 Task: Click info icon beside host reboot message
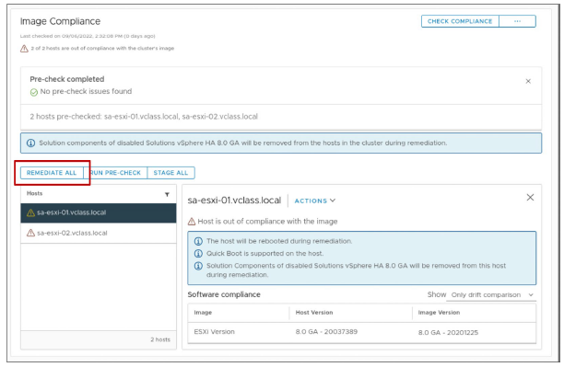[x=198, y=241]
